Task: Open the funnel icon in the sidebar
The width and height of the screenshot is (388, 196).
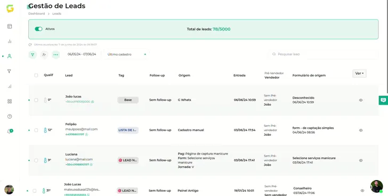Action: 9,71
